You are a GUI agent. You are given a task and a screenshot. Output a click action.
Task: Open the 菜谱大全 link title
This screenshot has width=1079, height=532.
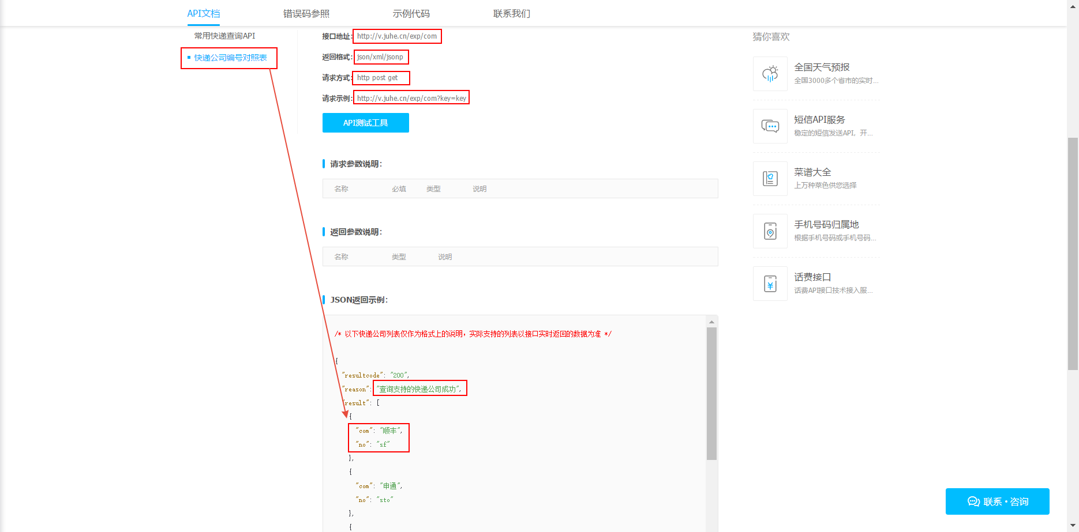tap(812, 172)
